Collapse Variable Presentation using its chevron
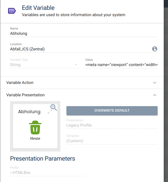Image resolution: width=168 pixels, height=182 pixels. pyautogui.click(x=155, y=95)
